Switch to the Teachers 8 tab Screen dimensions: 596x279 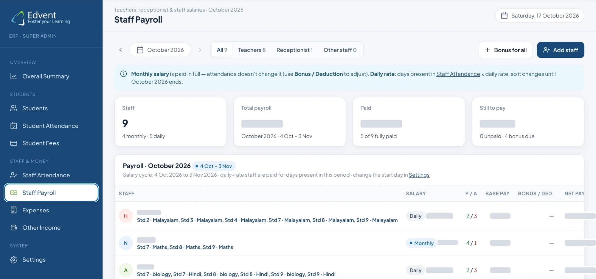tap(252, 50)
